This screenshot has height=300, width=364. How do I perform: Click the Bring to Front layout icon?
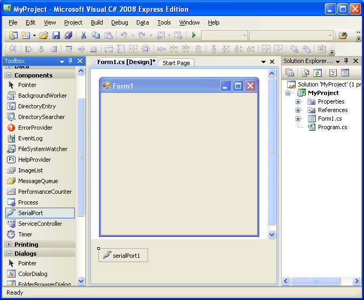(294, 49)
